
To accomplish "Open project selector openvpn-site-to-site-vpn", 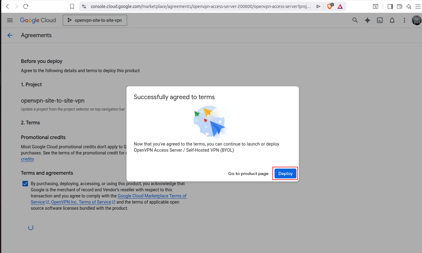I will click(95, 20).
